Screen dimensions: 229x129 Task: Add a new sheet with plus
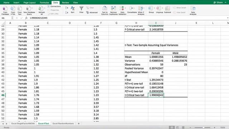(x=79, y=124)
